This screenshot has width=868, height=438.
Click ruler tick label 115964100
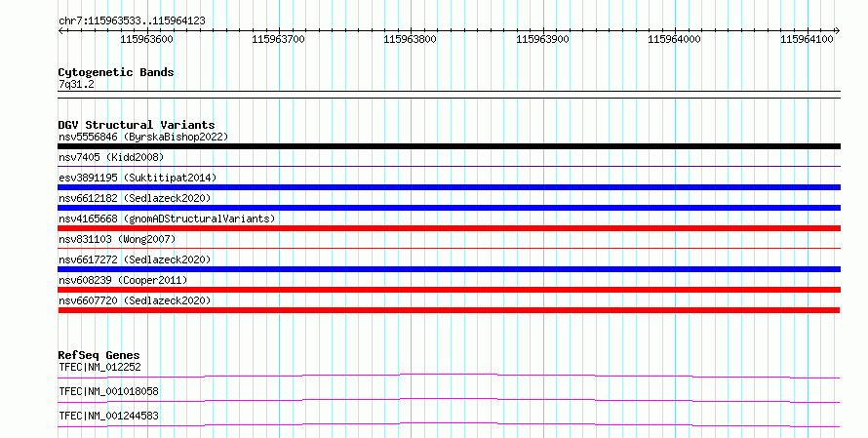pyautogui.click(x=807, y=39)
